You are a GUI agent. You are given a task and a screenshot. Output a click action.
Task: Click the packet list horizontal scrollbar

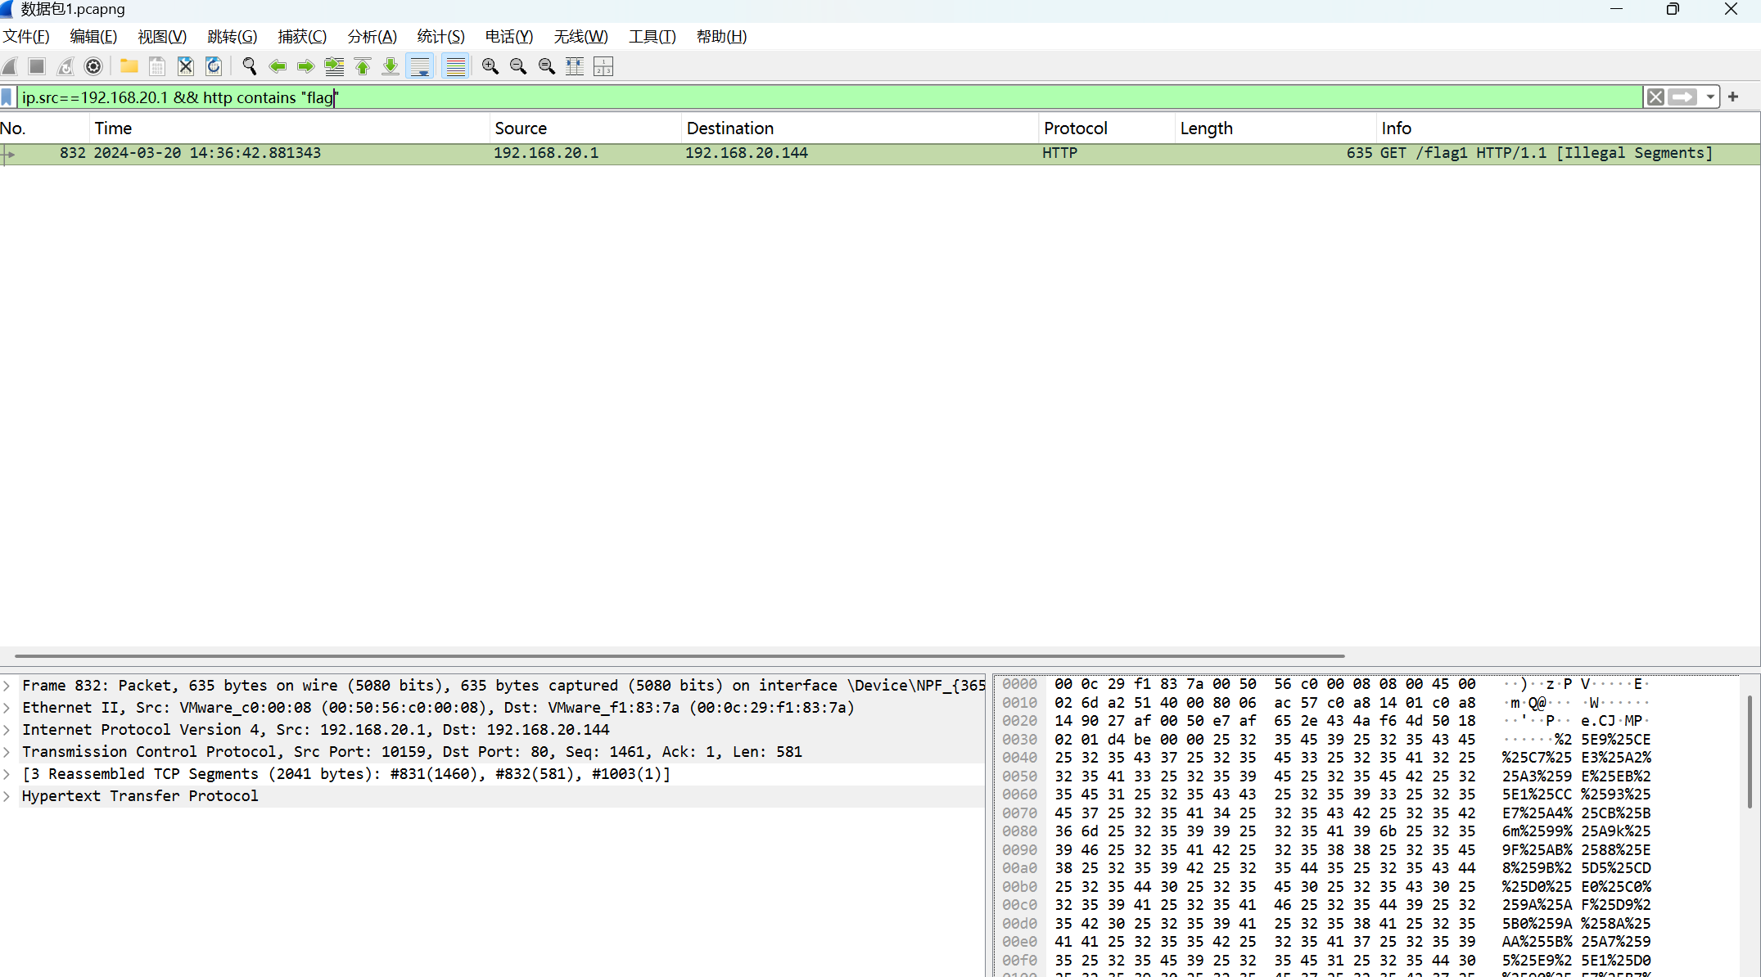pos(680,655)
